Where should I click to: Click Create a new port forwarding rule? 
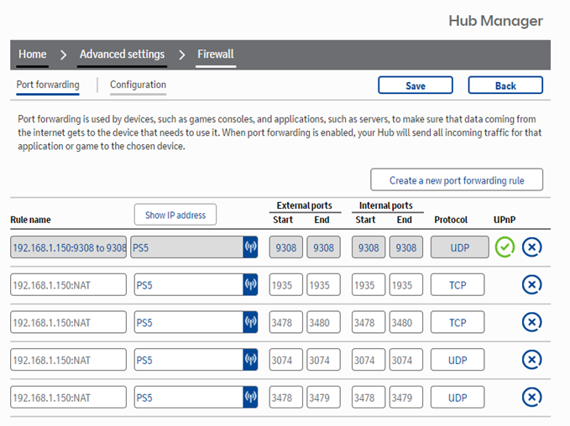coord(457,180)
